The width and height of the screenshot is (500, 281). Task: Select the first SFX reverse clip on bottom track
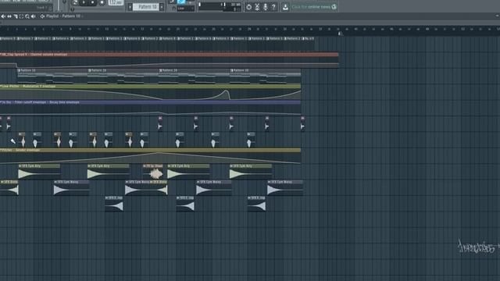click(x=114, y=204)
